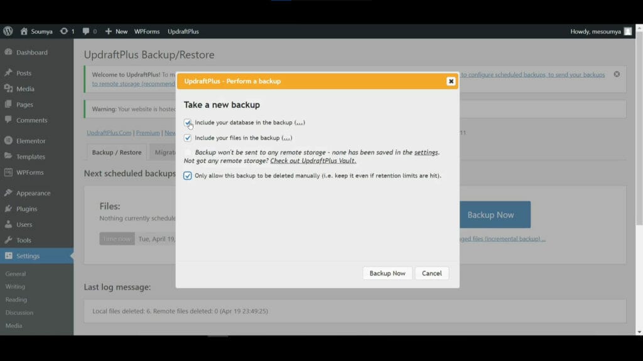The width and height of the screenshot is (643, 361).
Task: Toggle Include your files in the backup
Action: point(187,138)
